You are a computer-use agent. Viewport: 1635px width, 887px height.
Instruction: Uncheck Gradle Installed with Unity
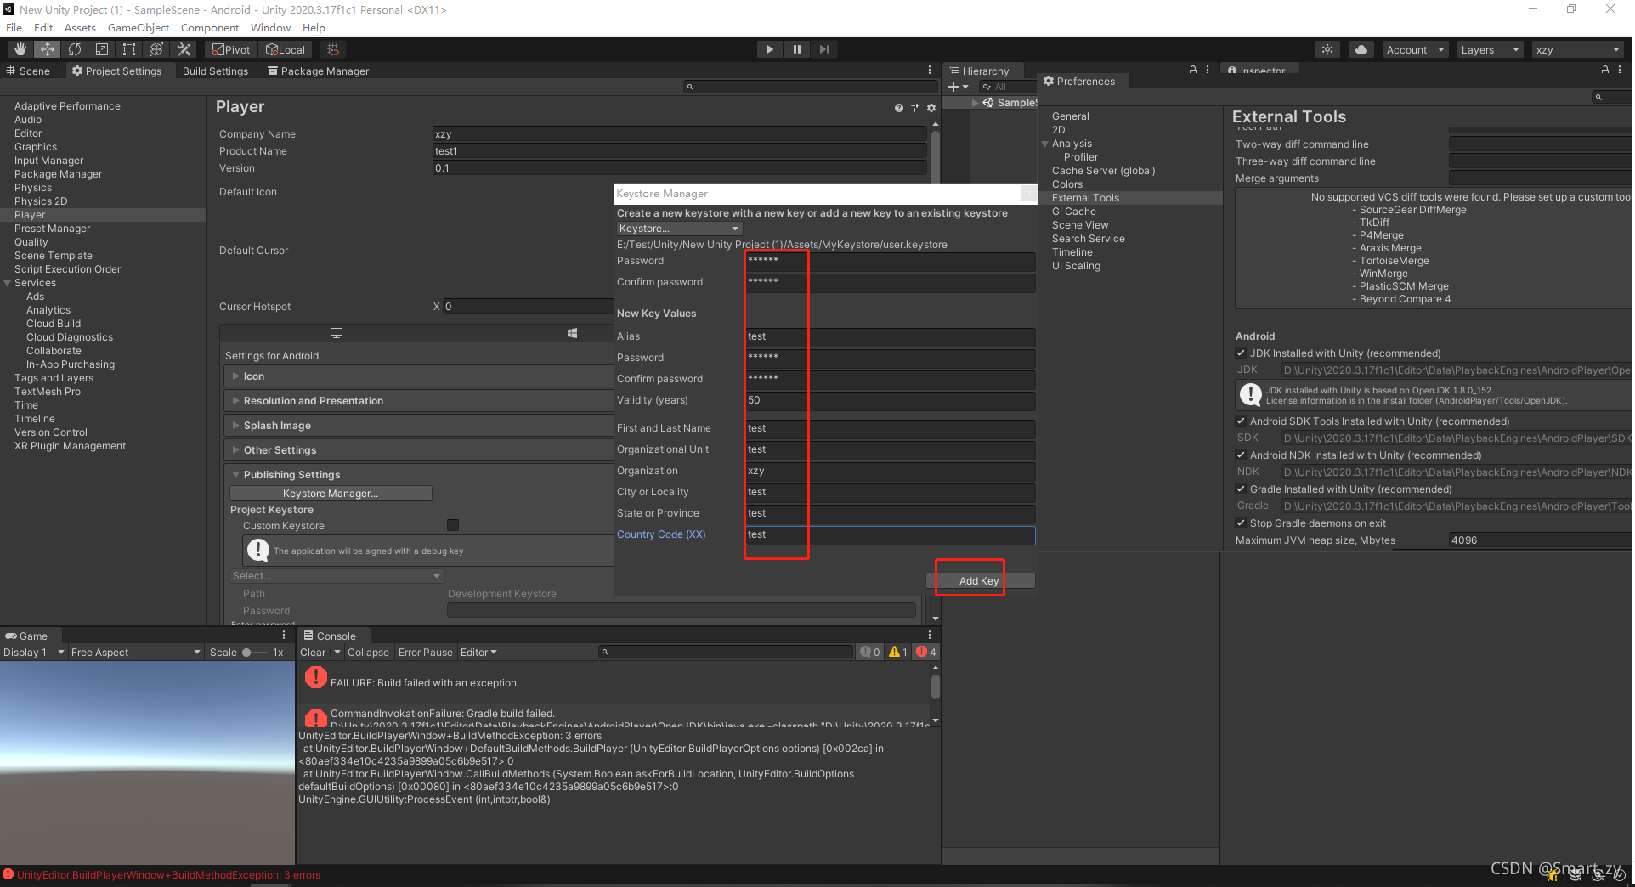click(1241, 489)
